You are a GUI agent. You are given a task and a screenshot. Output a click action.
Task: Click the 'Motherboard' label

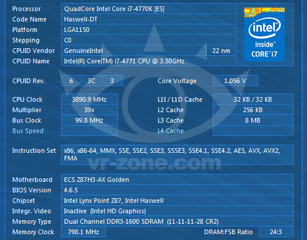33,180
